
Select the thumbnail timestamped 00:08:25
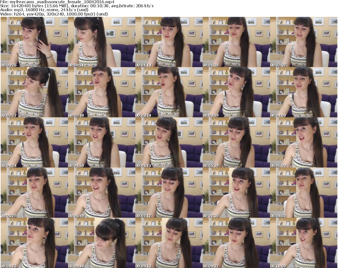(x=34, y=243)
